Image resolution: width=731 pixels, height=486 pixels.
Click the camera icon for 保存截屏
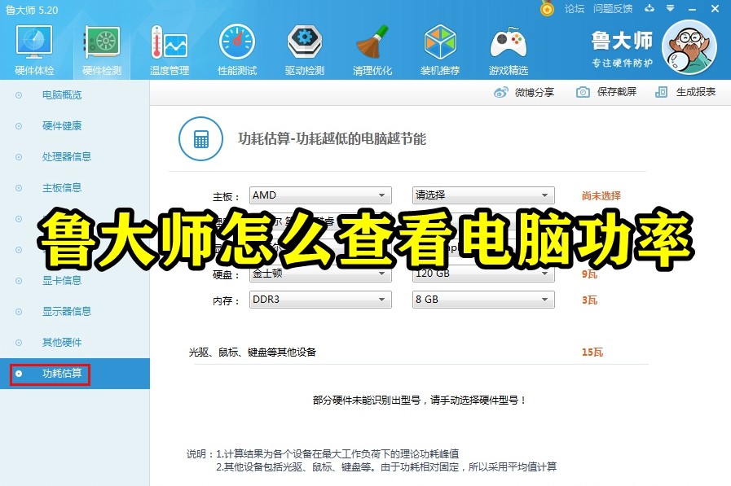pyautogui.click(x=583, y=92)
